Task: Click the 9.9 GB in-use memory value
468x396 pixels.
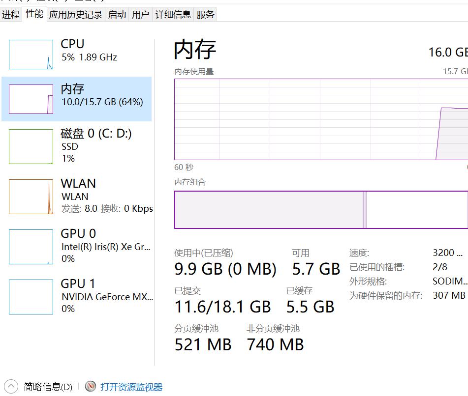Action: pyautogui.click(x=225, y=269)
